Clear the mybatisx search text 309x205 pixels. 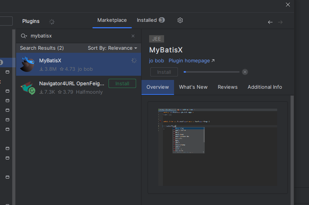(x=133, y=36)
